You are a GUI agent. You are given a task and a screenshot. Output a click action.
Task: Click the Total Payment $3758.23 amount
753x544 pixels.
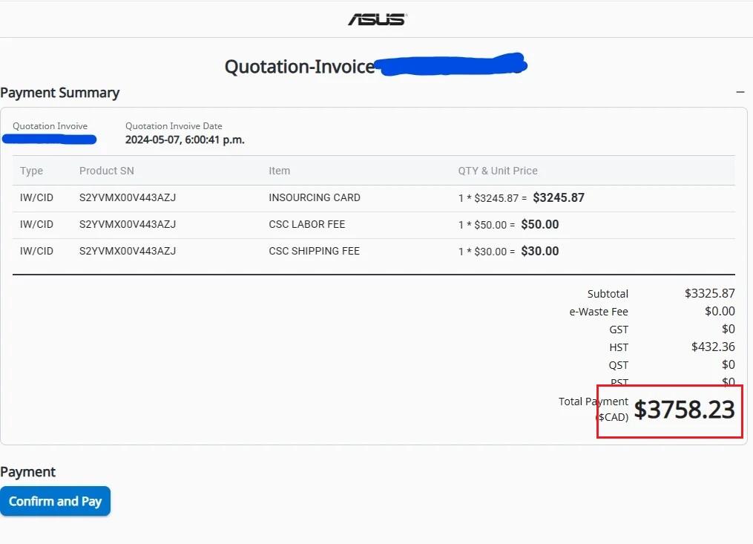(x=684, y=410)
